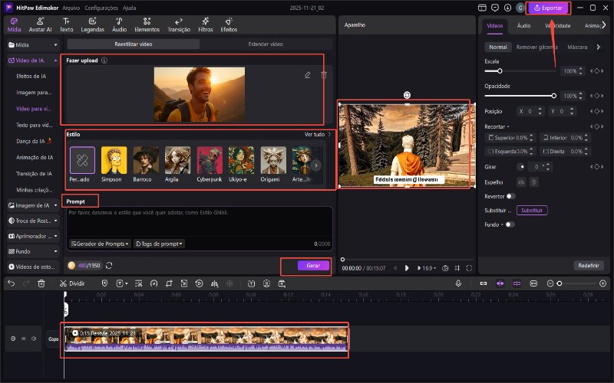Click the edit pencil icon on uploaded video
The height and width of the screenshot is (383, 614).
tap(308, 75)
